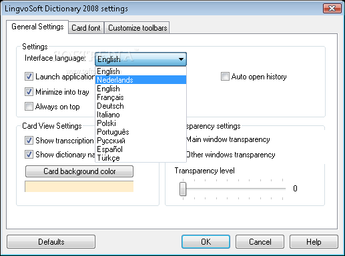Collapse the Interface language dropdown arrow
The height and width of the screenshot is (256, 345).
coord(181,59)
